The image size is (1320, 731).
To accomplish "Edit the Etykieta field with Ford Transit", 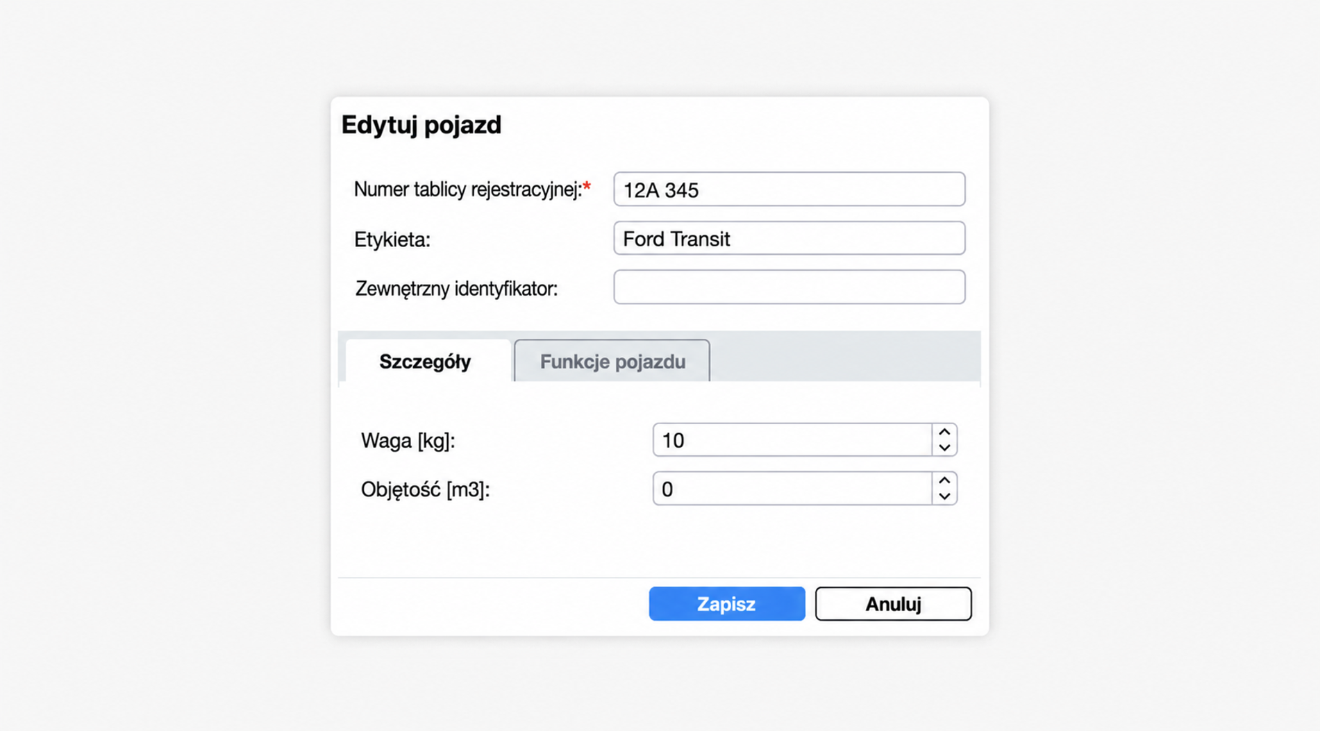I will (789, 238).
